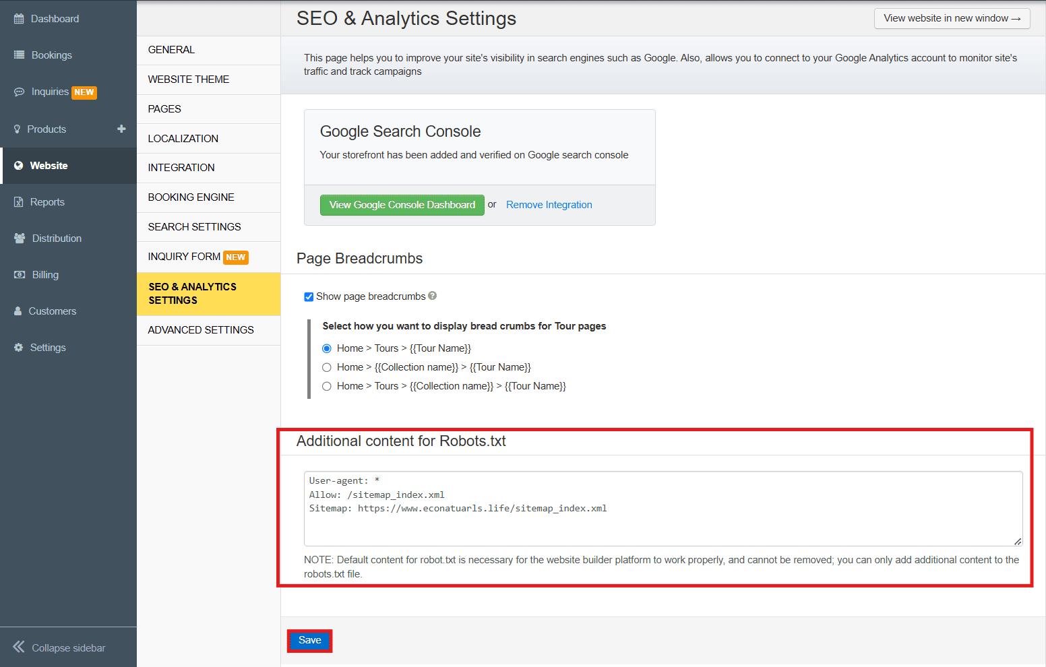The width and height of the screenshot is (1046, 667).
Task: Uncheck Show page breadcrumbs checkbox
Action: coord(309,296)
